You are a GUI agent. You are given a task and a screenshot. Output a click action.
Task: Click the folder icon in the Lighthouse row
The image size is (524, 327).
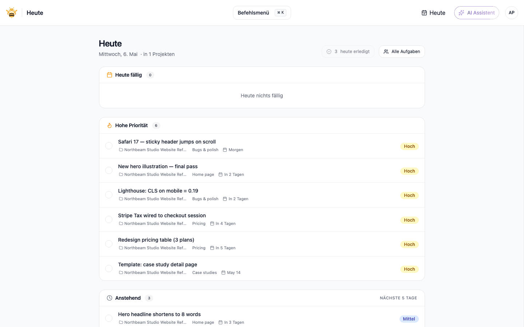121,199
